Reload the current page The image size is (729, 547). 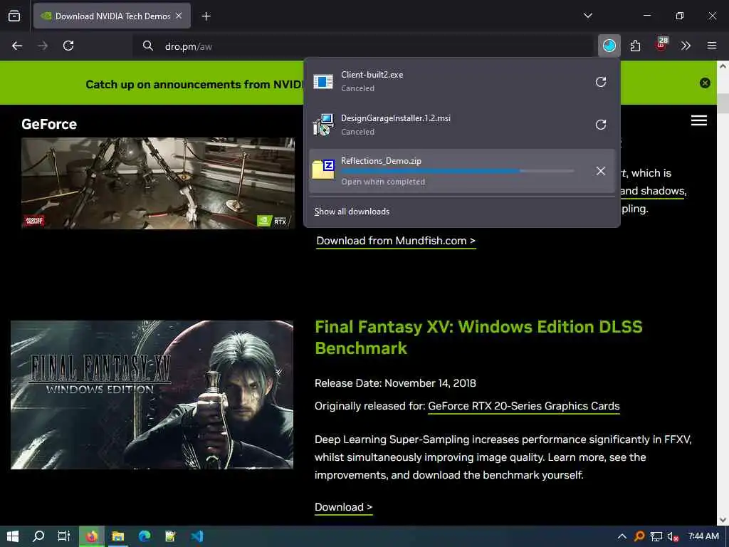[x=68, y=46]
